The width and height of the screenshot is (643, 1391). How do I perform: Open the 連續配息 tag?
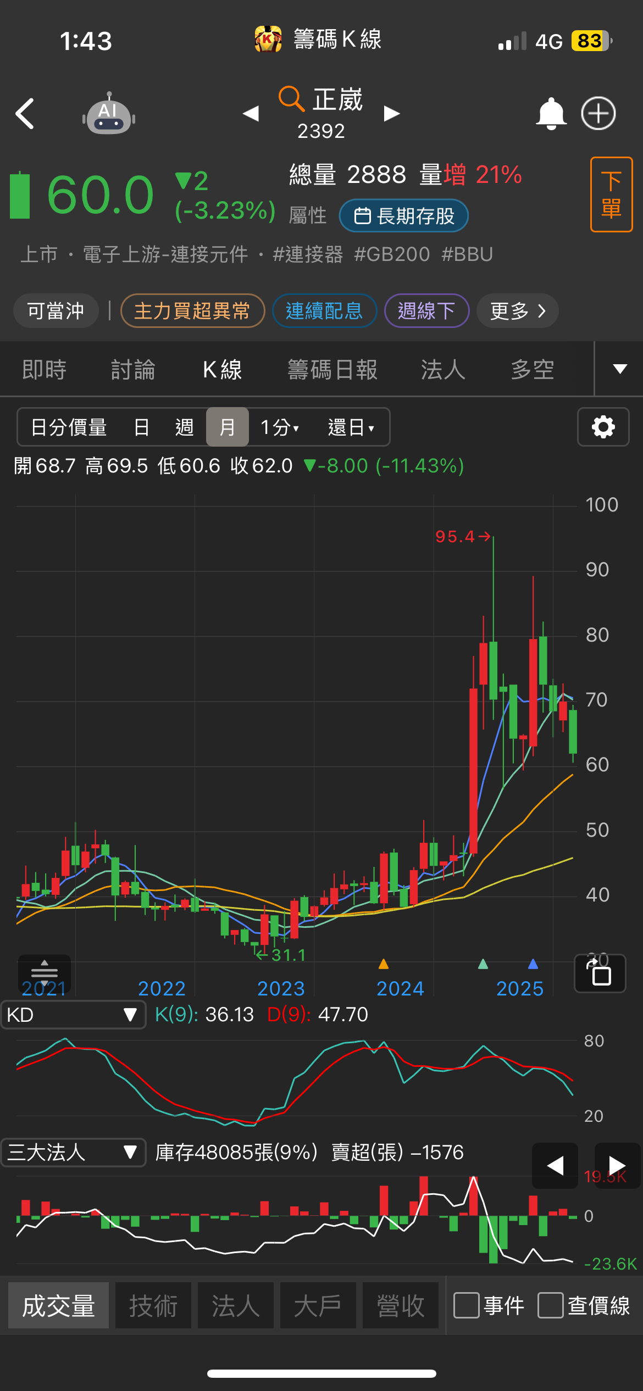pyautogui.click(x=324, y=311)
